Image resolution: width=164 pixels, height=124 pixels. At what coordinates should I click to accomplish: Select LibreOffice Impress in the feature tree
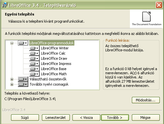pos(56,64)
